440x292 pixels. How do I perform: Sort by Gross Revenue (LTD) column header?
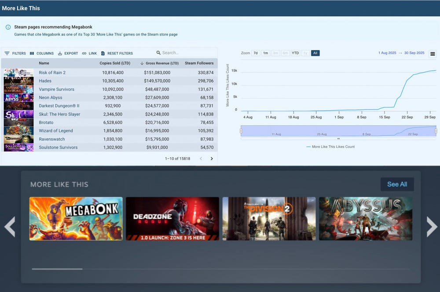pos(162,63)
